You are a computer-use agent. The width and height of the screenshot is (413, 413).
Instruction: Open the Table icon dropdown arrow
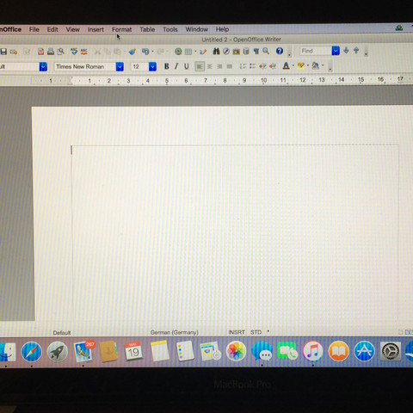pos(195,52)
